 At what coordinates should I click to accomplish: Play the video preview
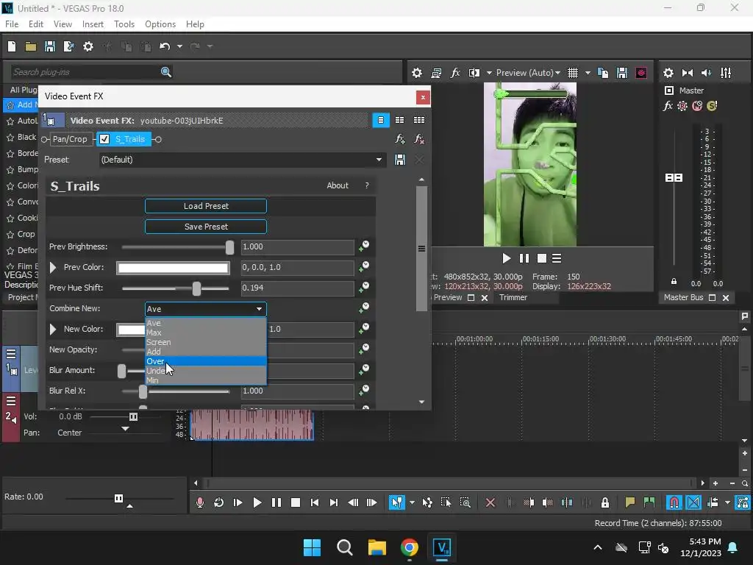point(506,258)
